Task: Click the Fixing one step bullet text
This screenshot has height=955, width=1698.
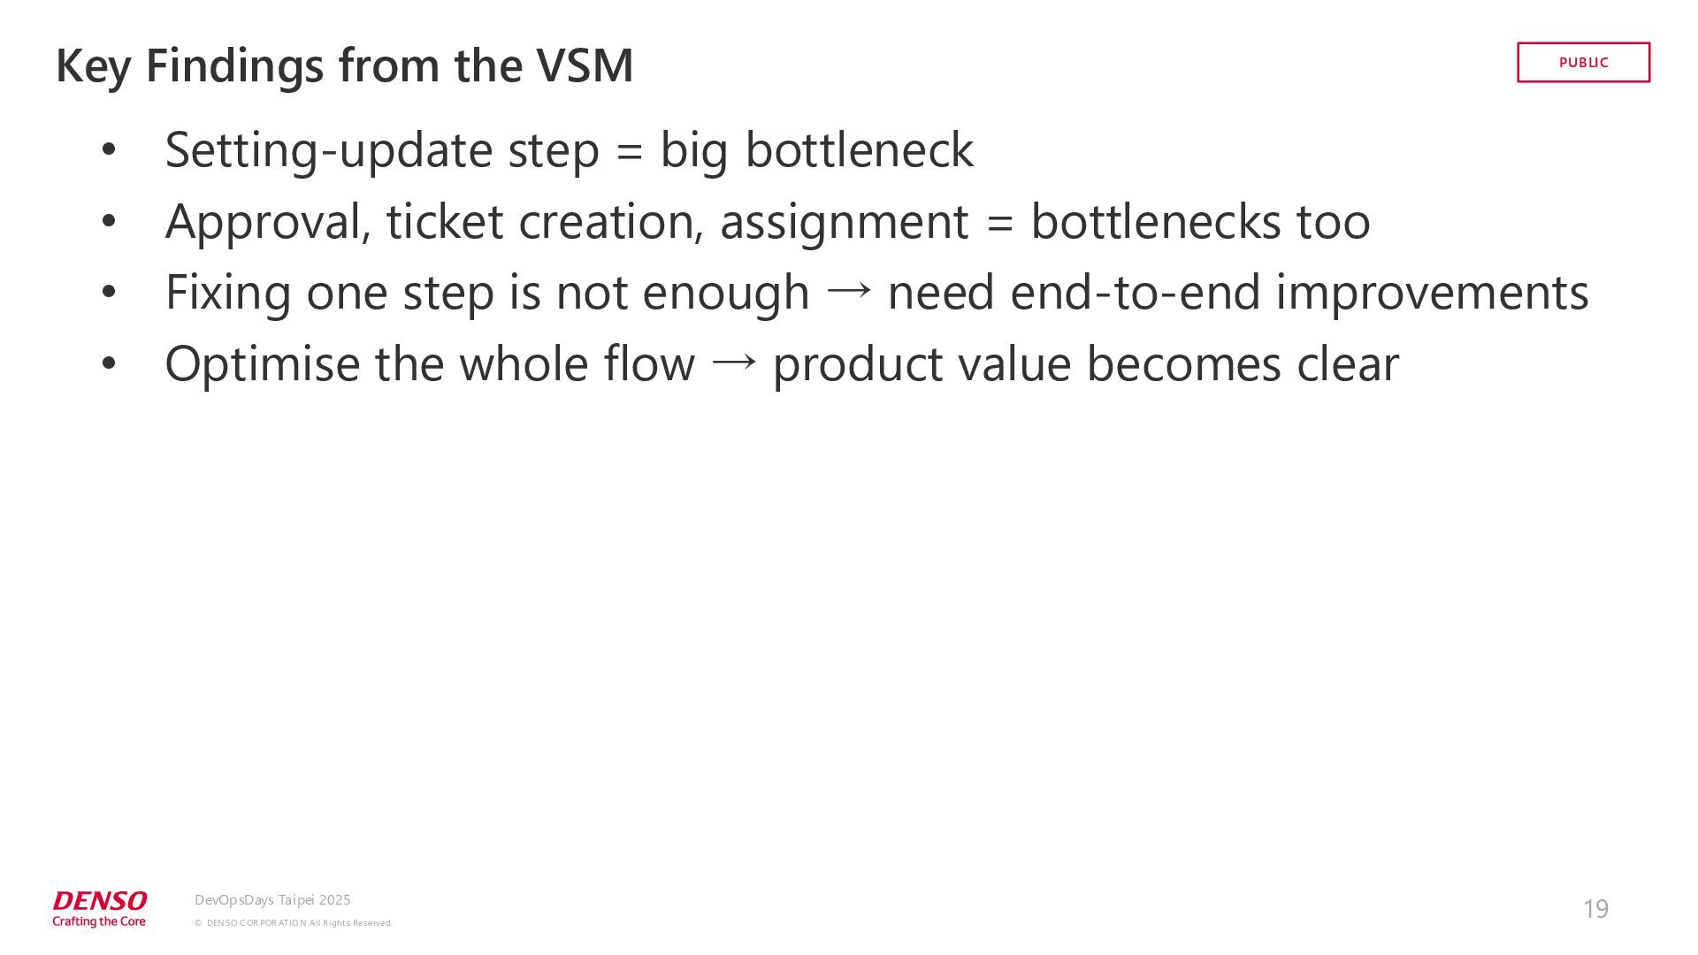Action: point(876,293)
